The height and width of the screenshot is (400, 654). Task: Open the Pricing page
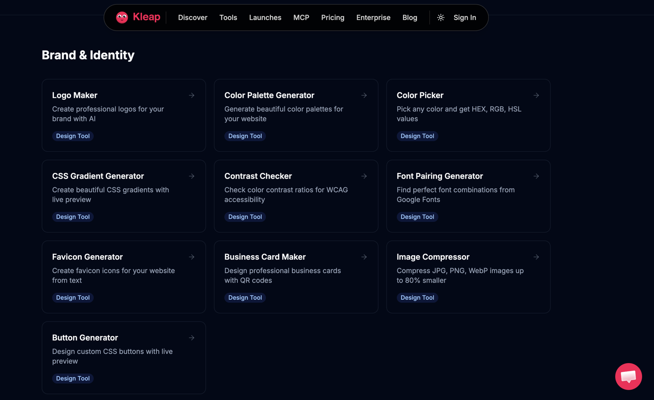point(333,18)
